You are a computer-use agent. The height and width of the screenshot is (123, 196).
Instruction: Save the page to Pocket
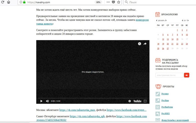coord(113,2)
